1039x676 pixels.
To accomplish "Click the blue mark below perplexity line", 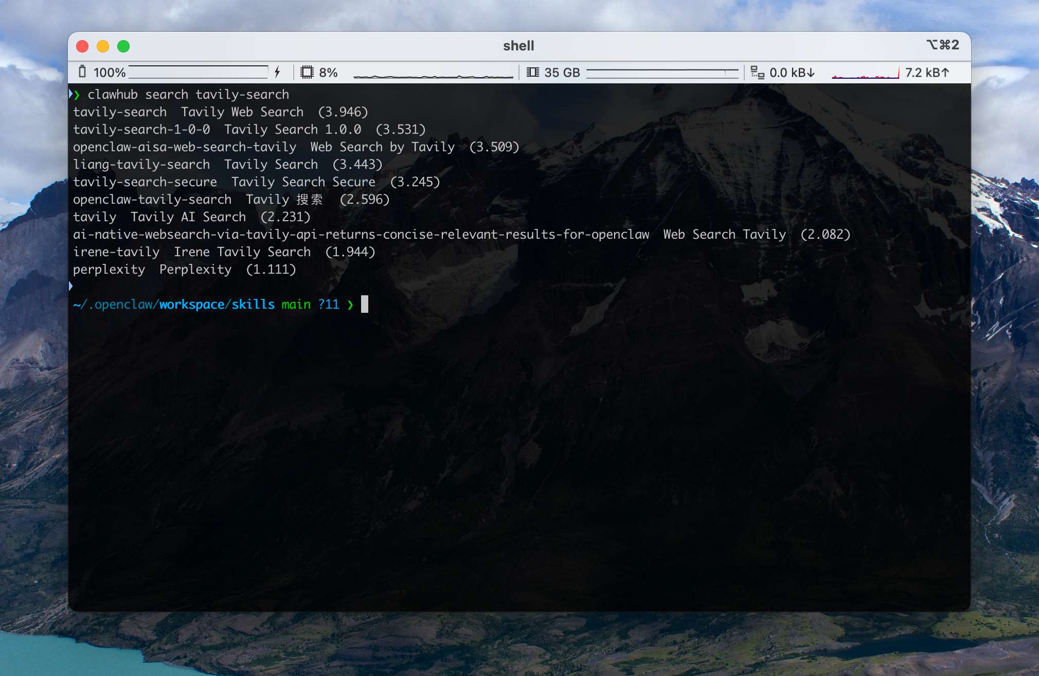I will 71,287.
